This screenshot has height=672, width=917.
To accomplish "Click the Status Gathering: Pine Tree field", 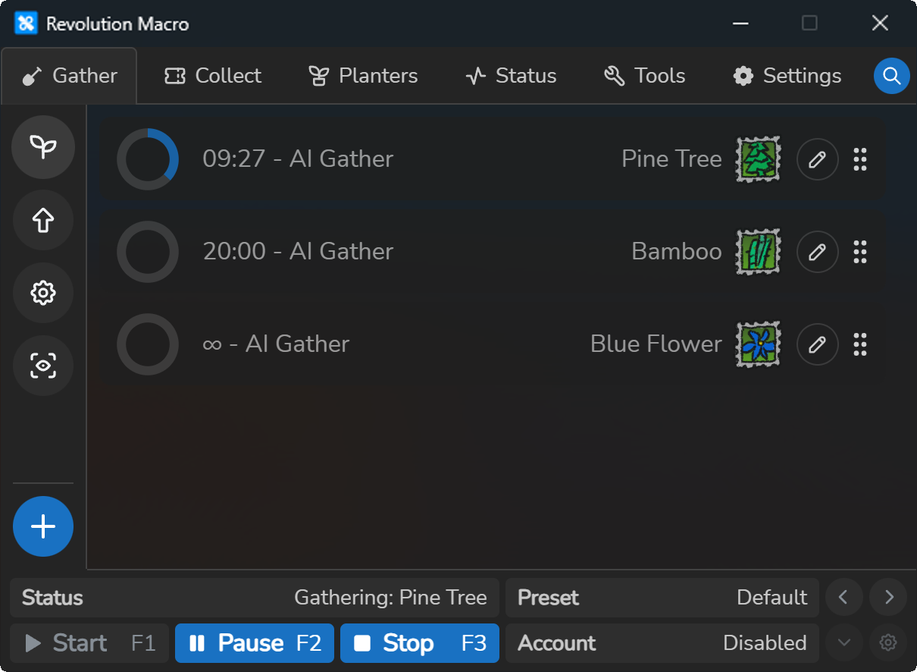I will pos(255,598).
